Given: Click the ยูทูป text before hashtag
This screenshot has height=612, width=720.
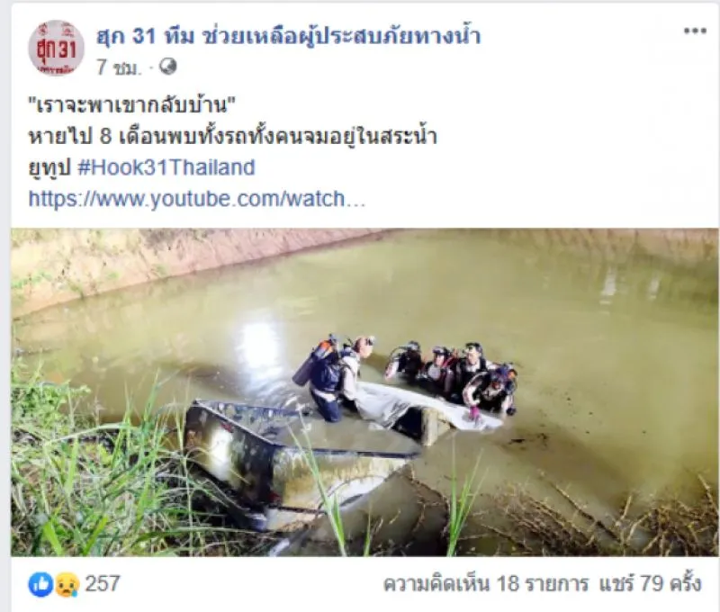Looking at the screenshot, I should click(49, 168).
